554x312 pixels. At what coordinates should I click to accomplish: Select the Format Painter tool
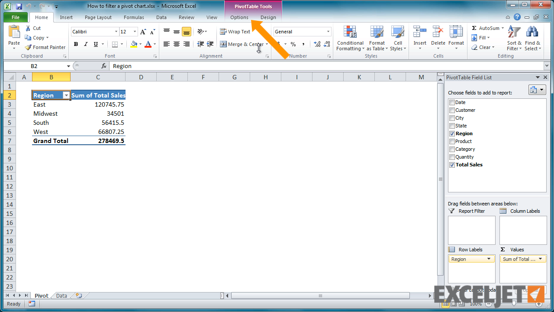coord(45,47)
